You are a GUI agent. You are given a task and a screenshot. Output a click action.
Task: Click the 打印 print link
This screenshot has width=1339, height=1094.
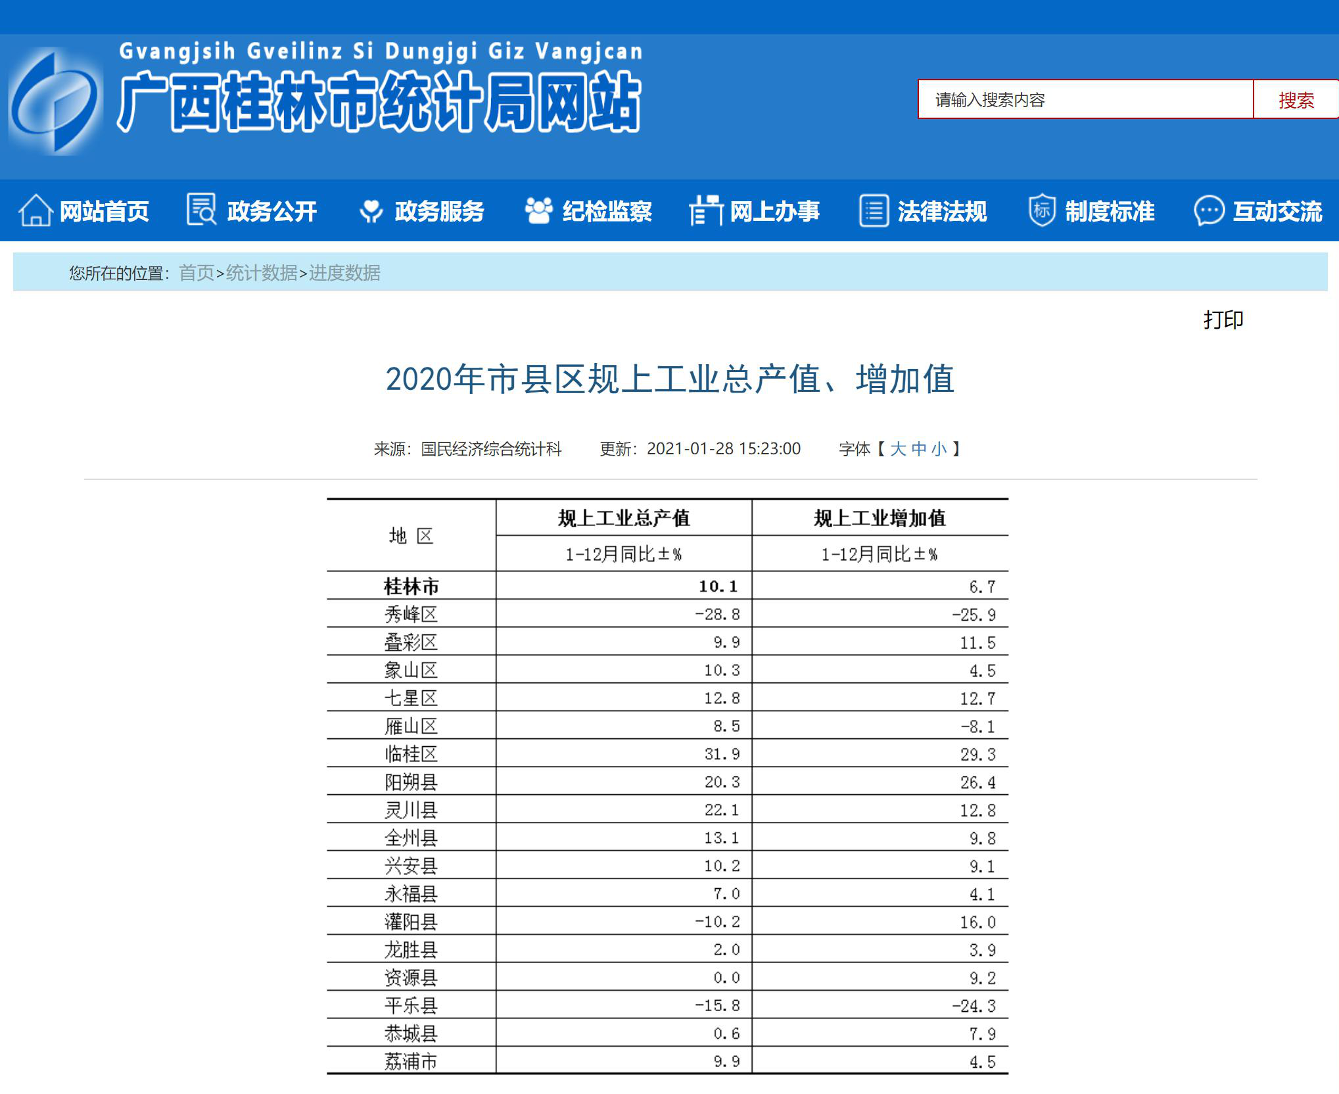[x=1223, y=320]
